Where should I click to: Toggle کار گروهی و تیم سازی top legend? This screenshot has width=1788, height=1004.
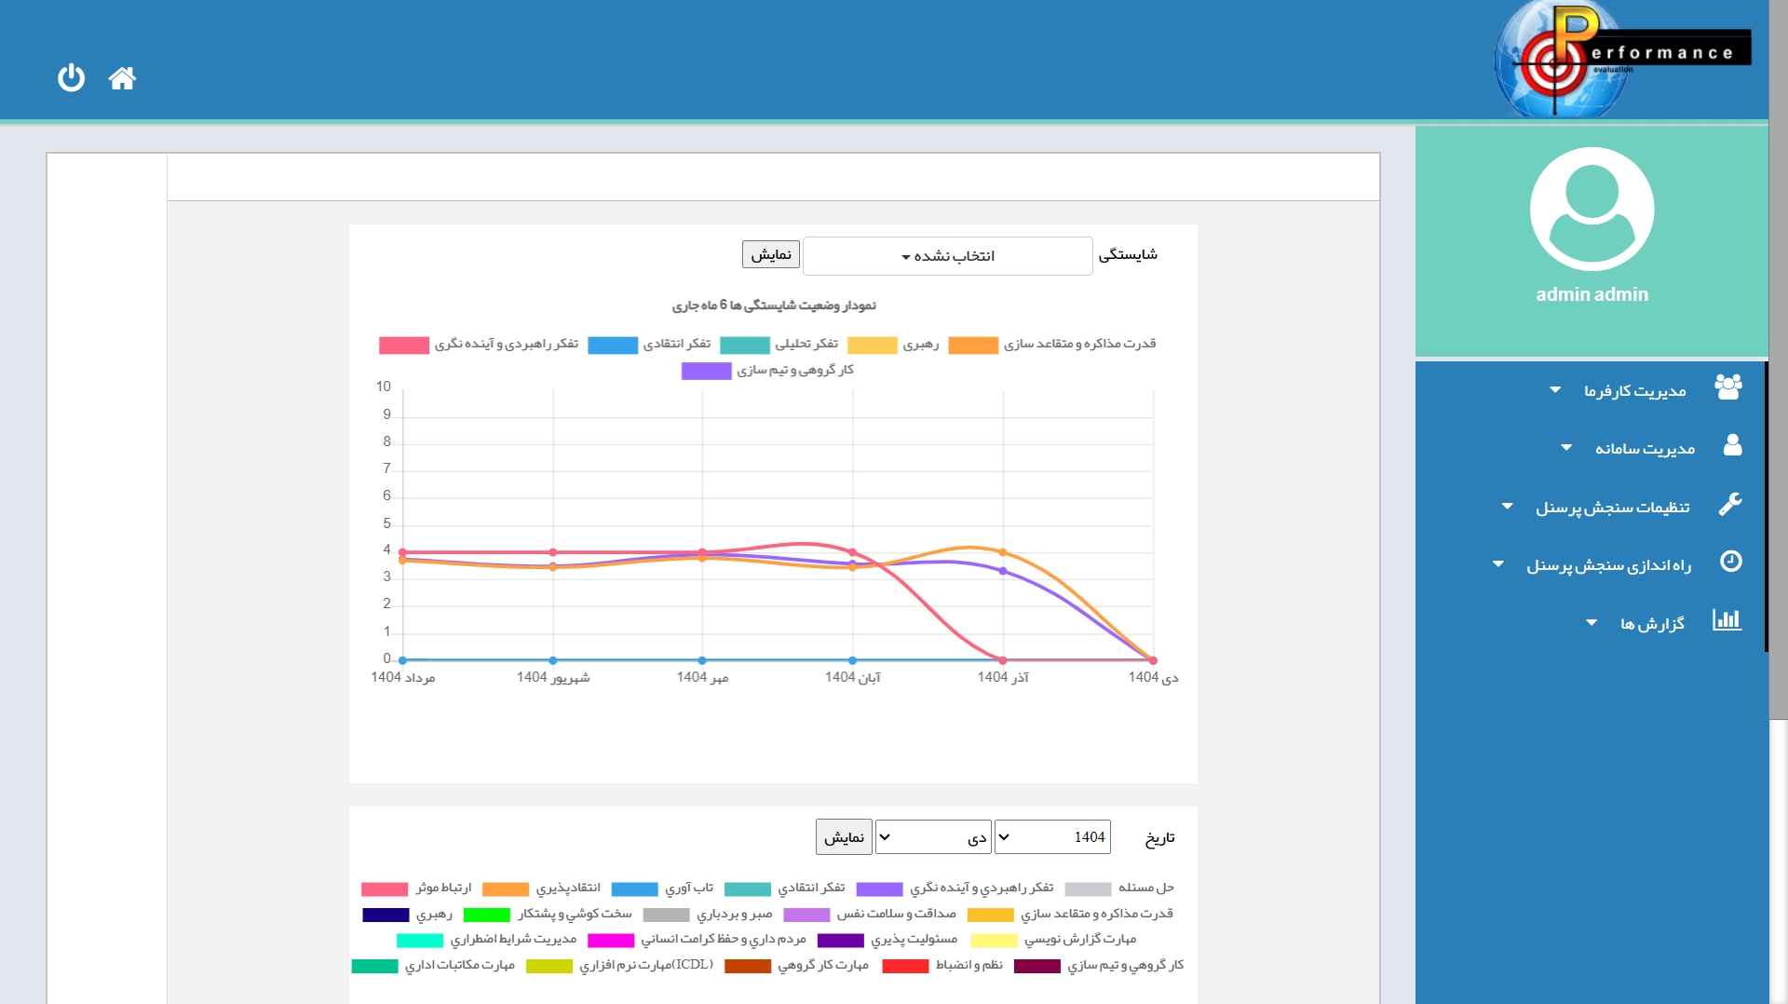[x=767, y=371]
